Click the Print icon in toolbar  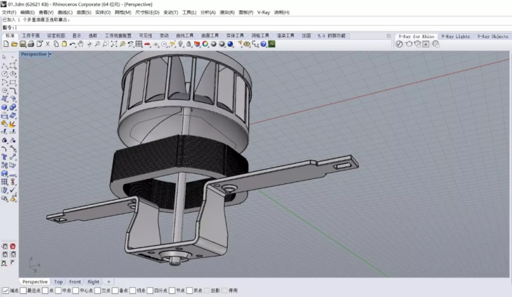click(x=31, y=44)
